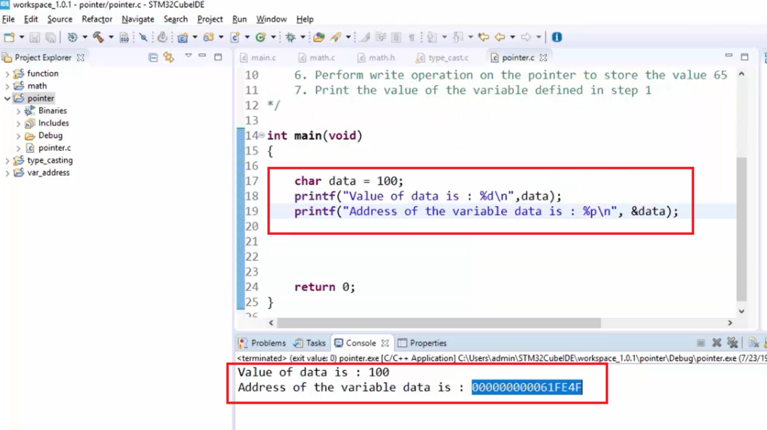Open the Window menu

272,19
